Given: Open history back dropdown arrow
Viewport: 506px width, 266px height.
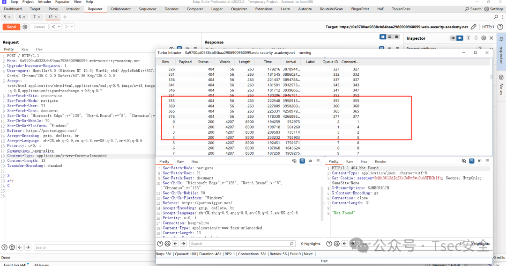Looking at the screenshot, I should pyautogui.click(x=59, y=27).
